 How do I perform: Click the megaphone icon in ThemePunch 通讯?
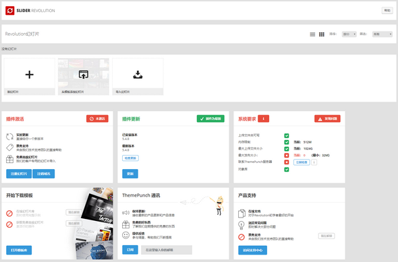(126, 213)
